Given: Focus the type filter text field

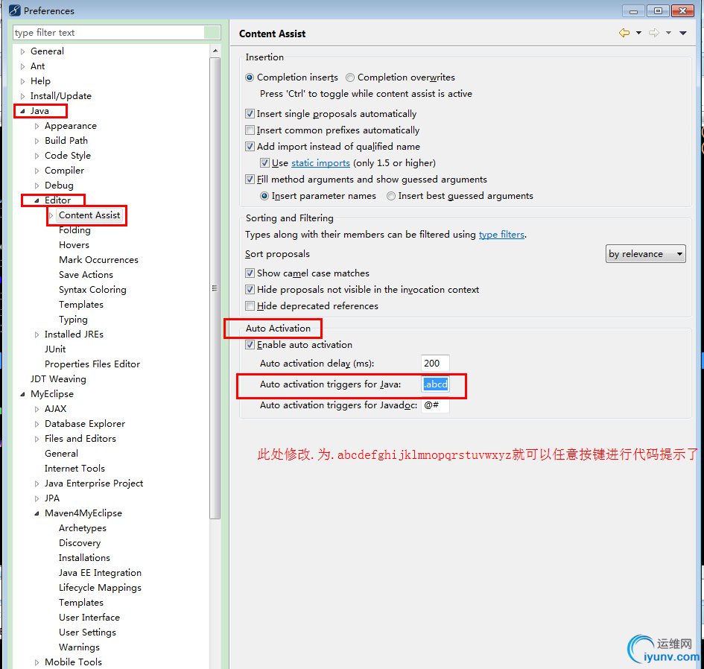Looking at the screenshot, I should (108, 32).
